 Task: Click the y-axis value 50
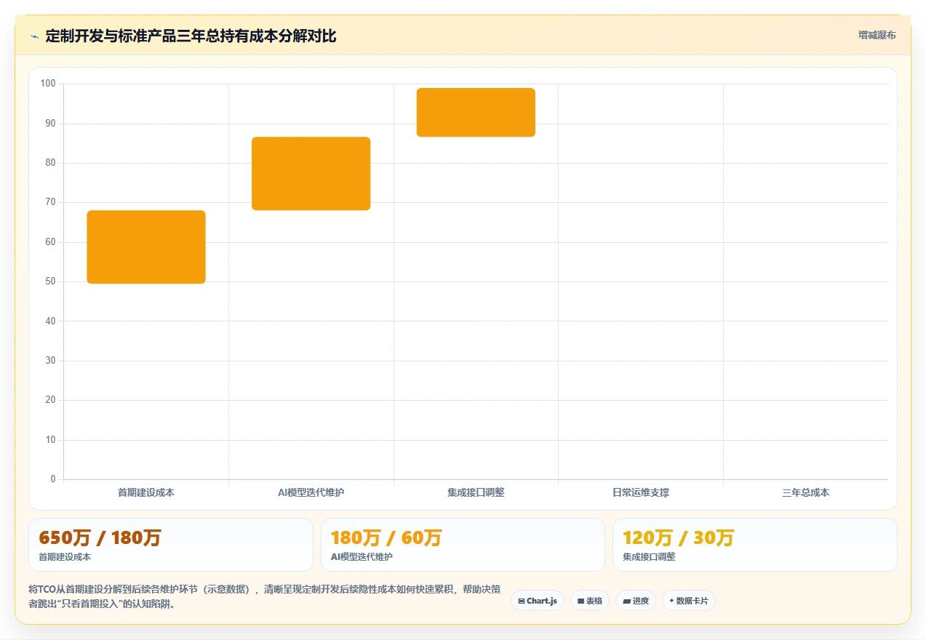pos(50,281)
